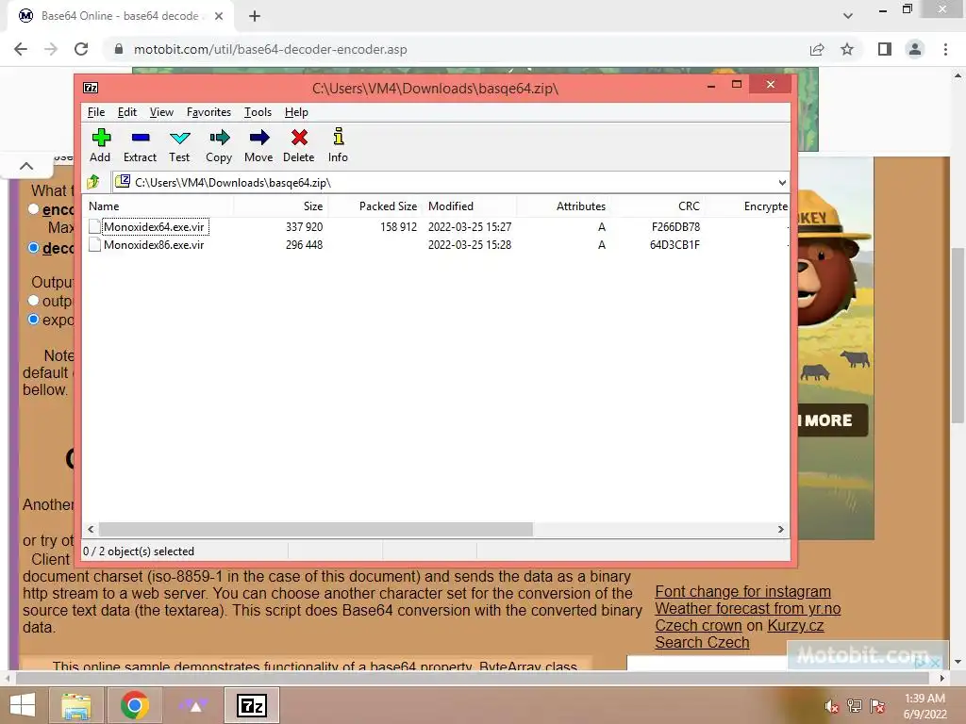Viewport: 966px width, 724px height.
Task: Click the Monoxidex64.exe.vir file icon
Action: [94, 226]
